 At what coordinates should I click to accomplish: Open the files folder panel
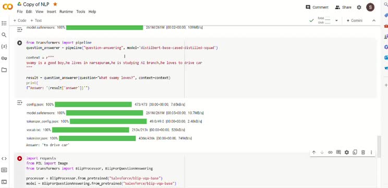click(4, 70)
